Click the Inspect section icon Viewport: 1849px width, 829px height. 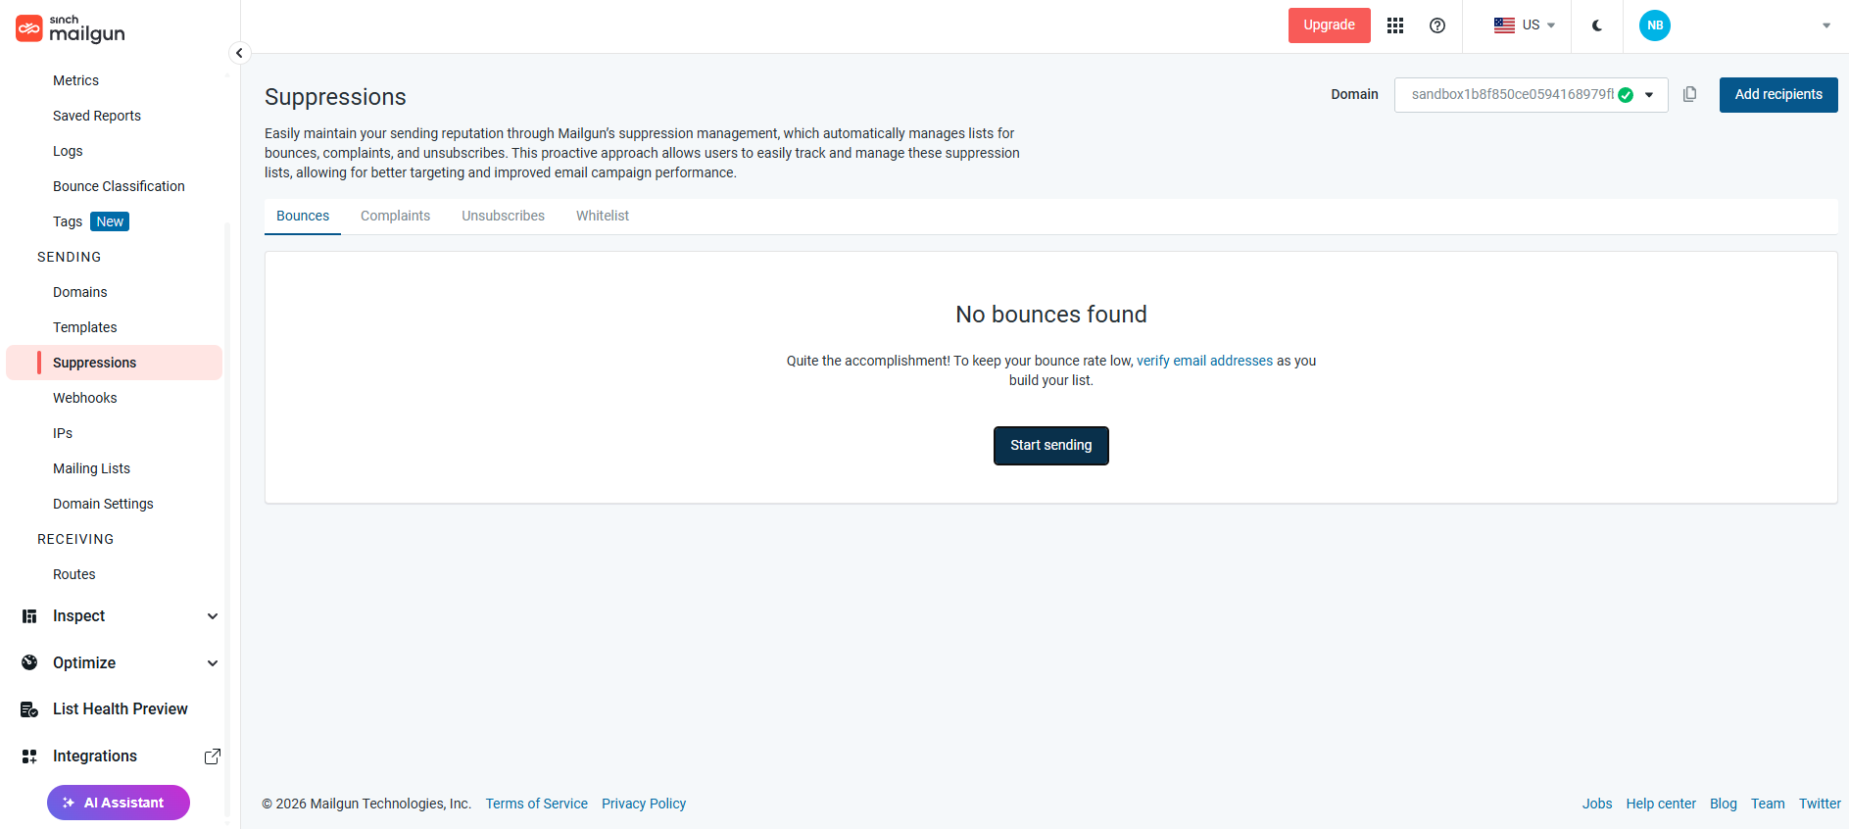coord(29,616)
